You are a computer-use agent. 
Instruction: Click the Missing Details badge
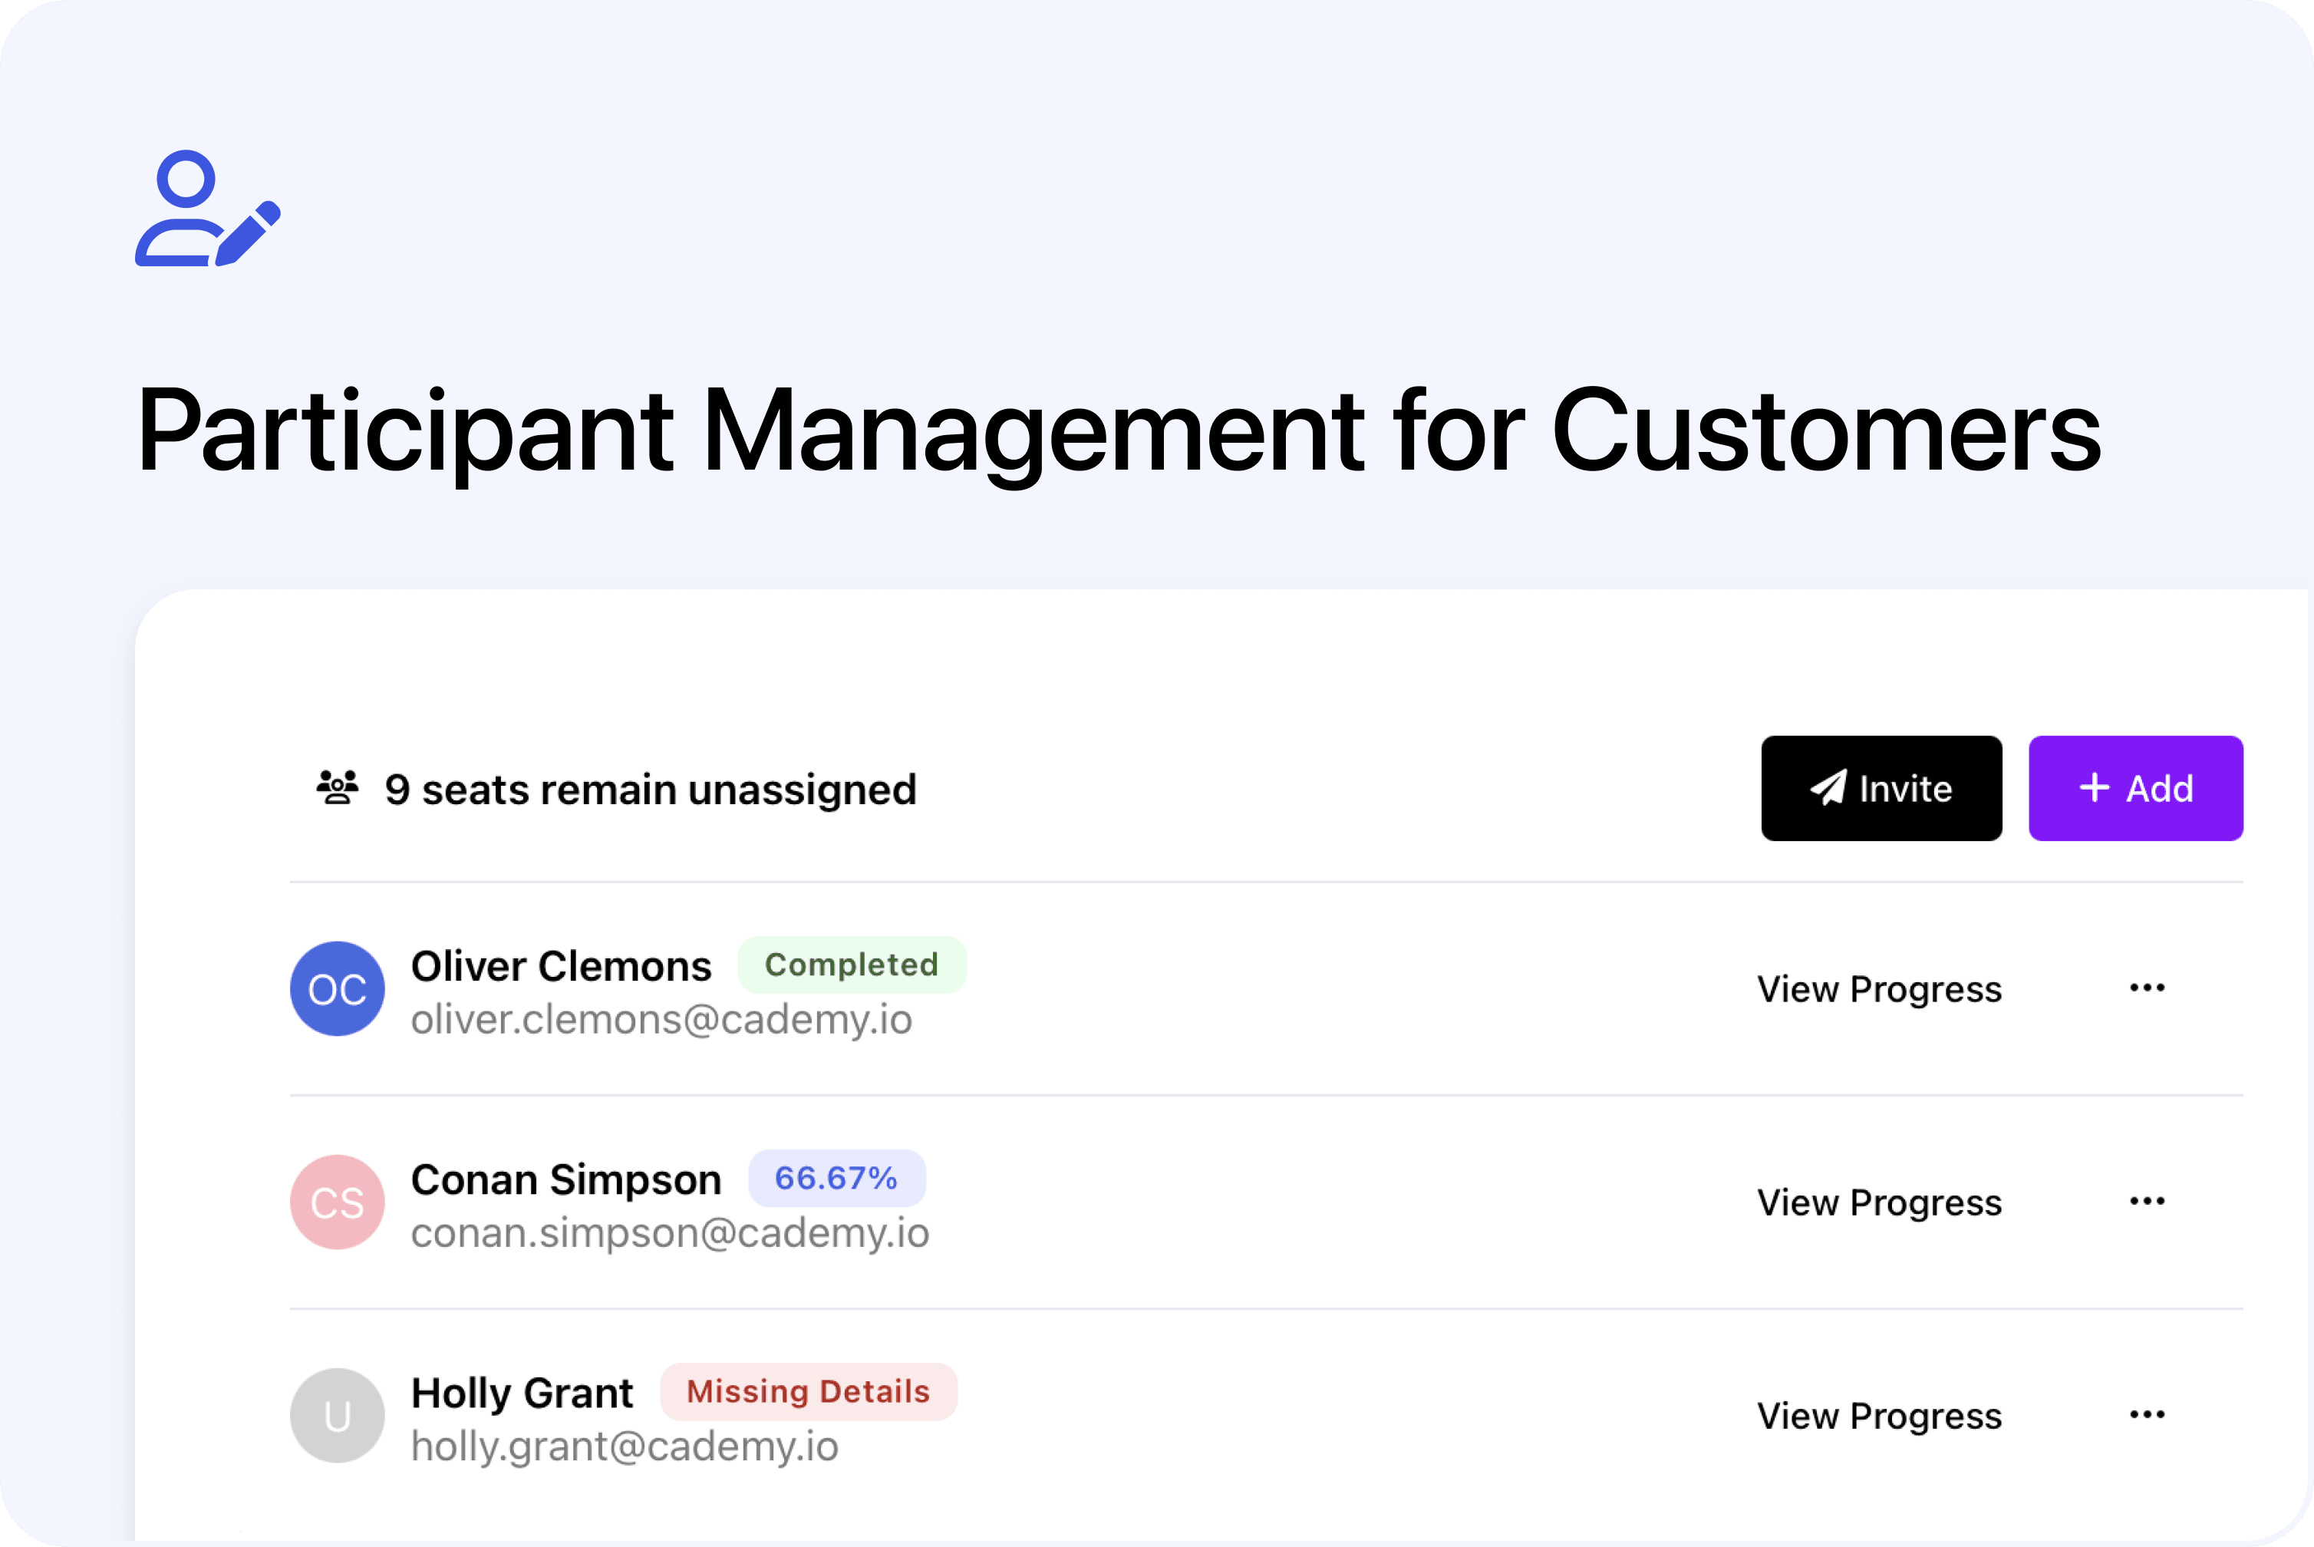809,1392
